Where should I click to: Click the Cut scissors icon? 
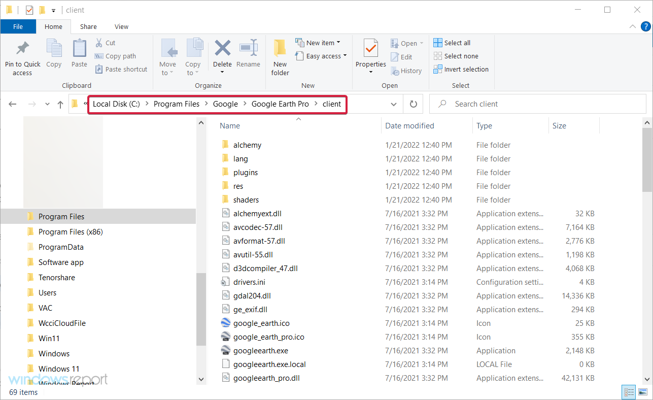[99, 43]
